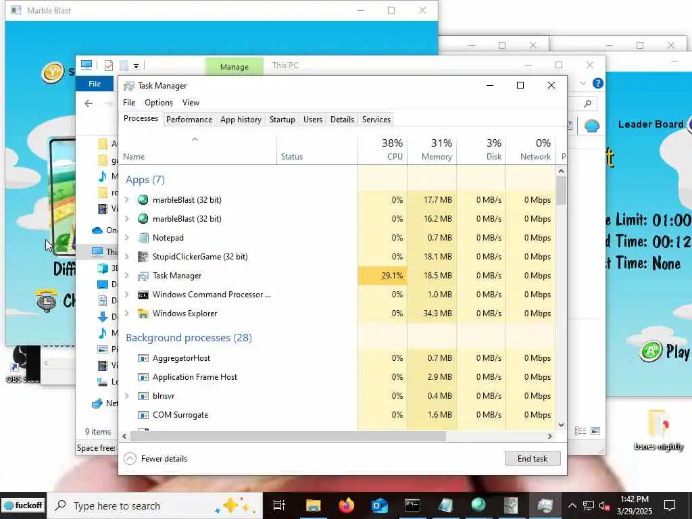Sort processes by Network column
Screen dimensions: 692x519
coord(531,149)
